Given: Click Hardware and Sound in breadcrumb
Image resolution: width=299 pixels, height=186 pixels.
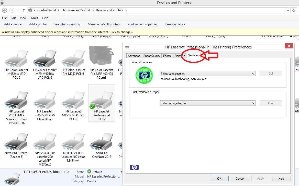Looking at the screenshot, I should (x=76, y=10).
